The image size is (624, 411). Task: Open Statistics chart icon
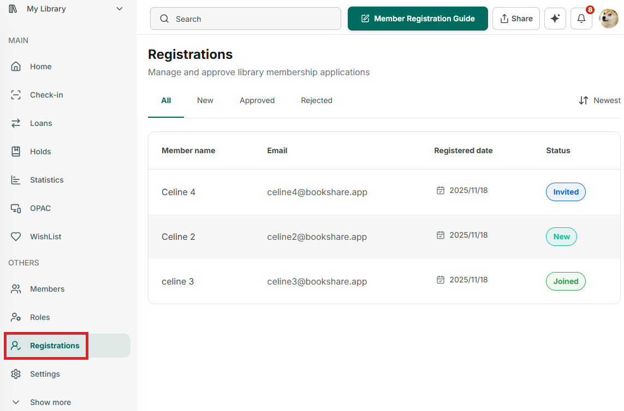16,180
